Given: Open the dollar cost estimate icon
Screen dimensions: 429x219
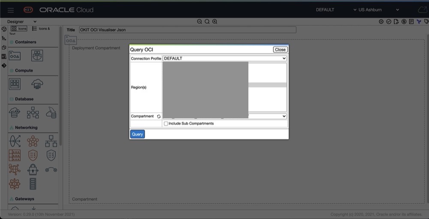Looking at the screenshot, I should coord(404,21).
